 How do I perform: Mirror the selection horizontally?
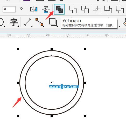click(34, 9)
